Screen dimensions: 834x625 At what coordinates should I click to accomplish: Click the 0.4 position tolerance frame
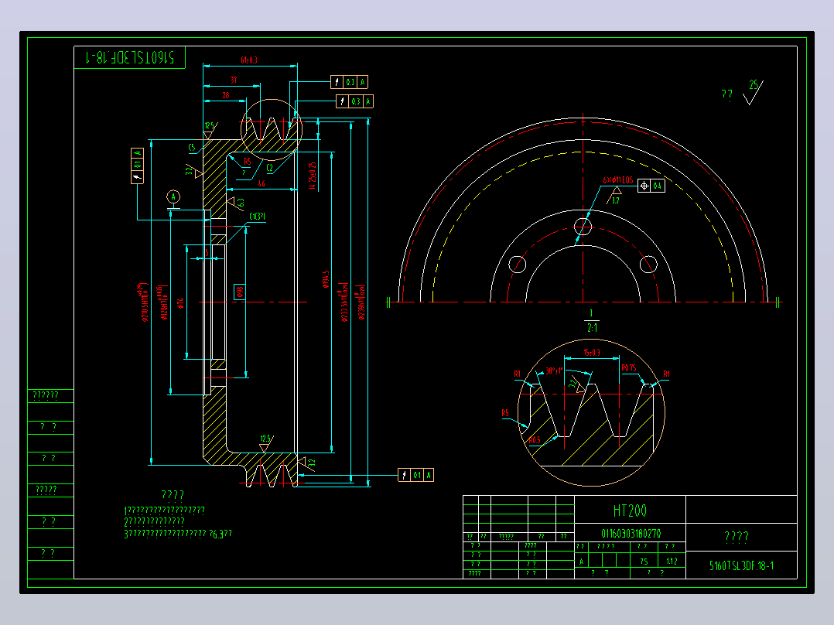click(651, 186)
